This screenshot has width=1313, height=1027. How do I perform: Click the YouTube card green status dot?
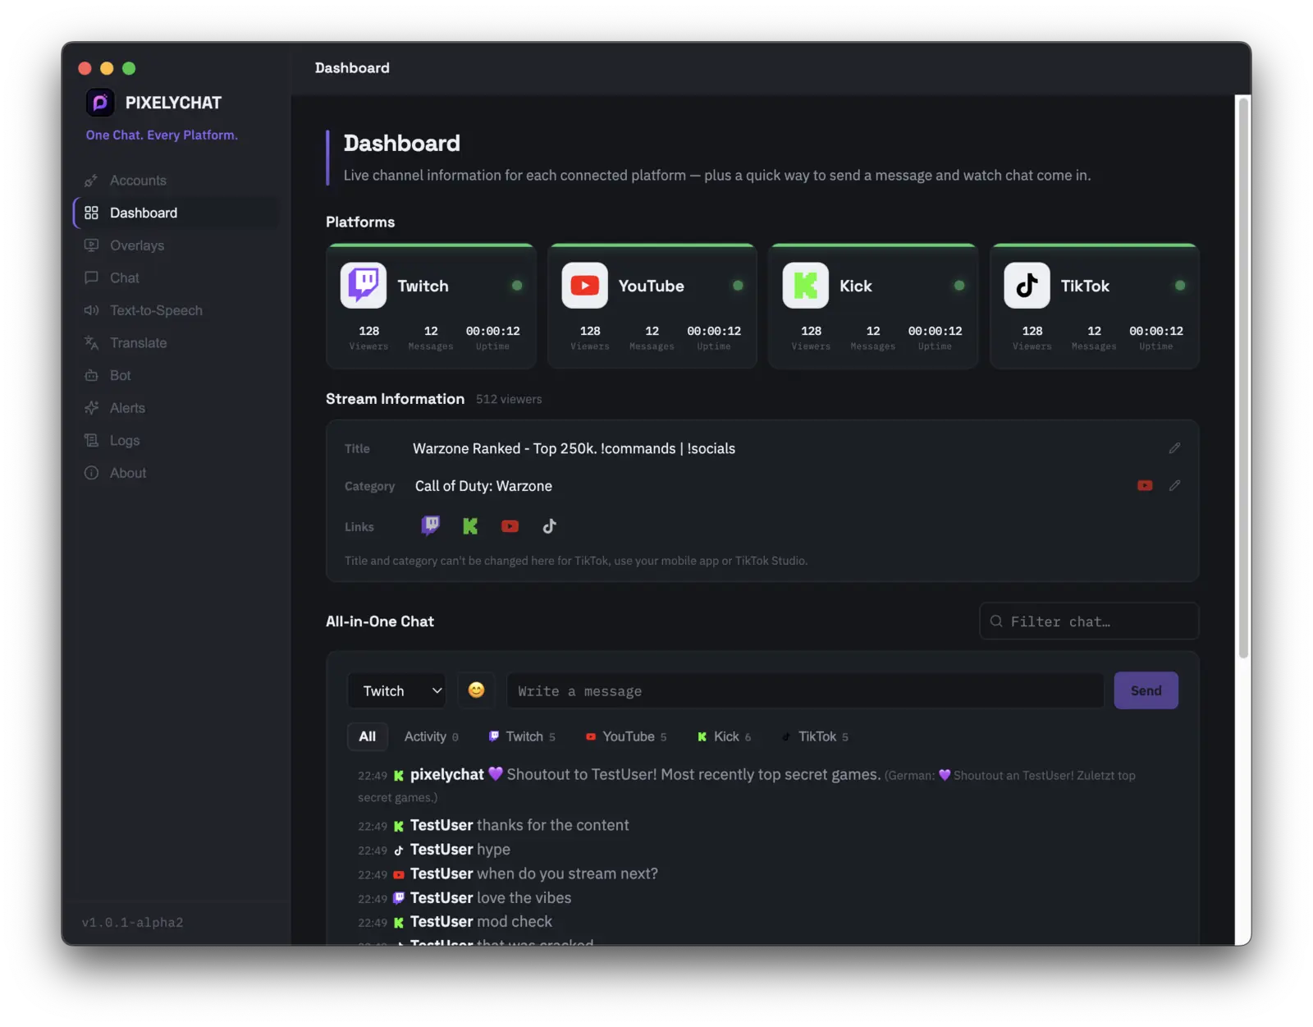point(738,286)
